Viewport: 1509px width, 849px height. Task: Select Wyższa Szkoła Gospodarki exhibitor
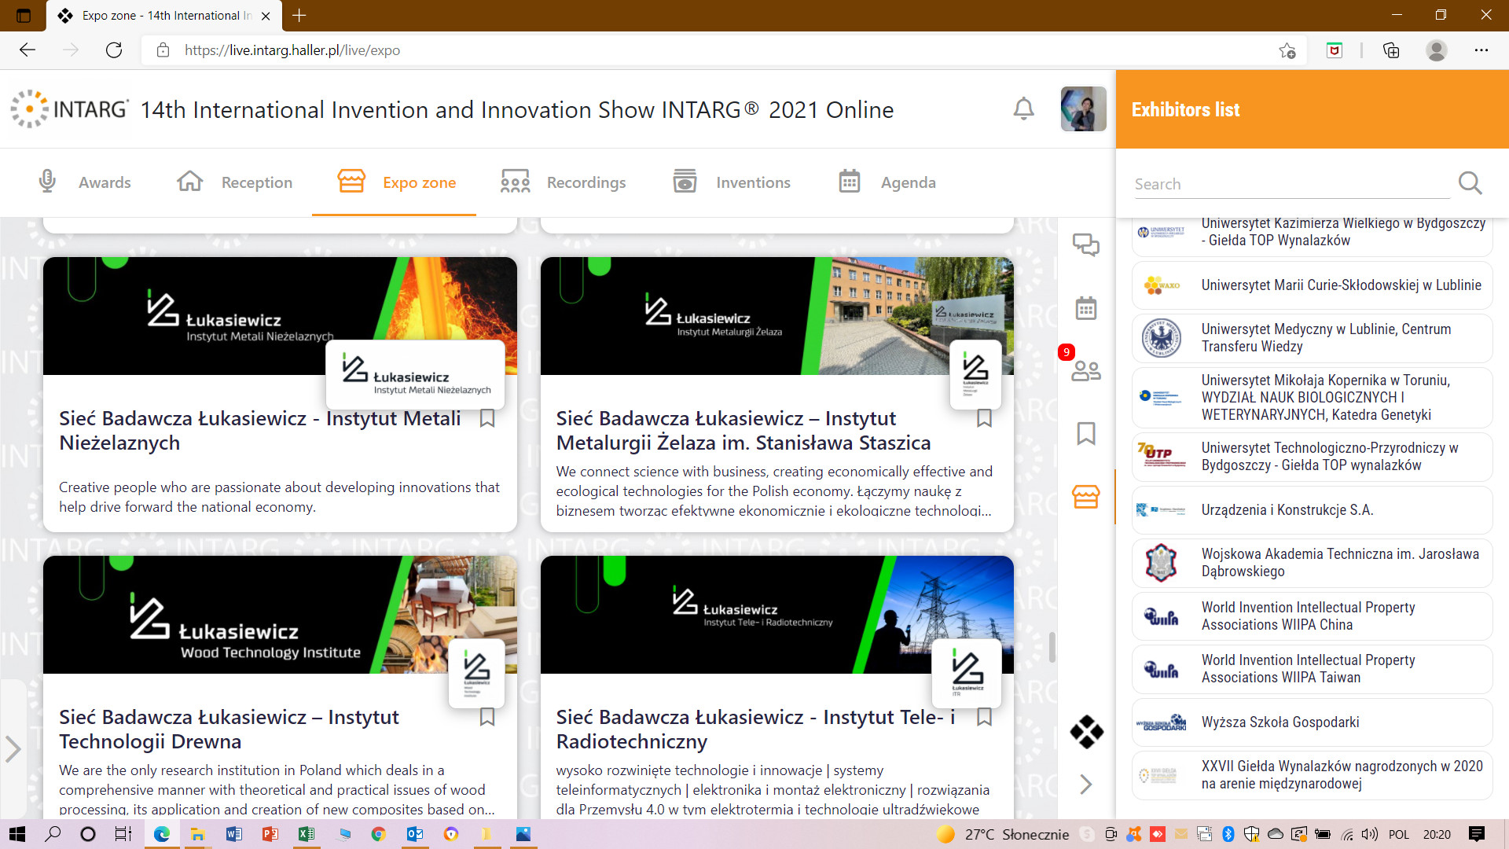[1312, 722]
